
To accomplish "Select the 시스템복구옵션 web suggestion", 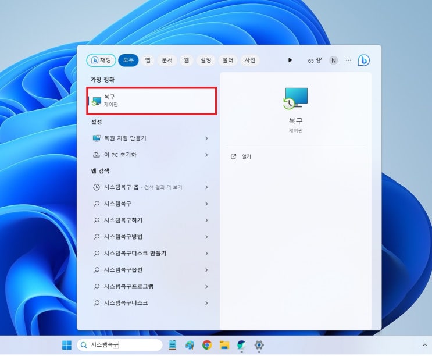I will pyautogui.click(x=151, y=270).
